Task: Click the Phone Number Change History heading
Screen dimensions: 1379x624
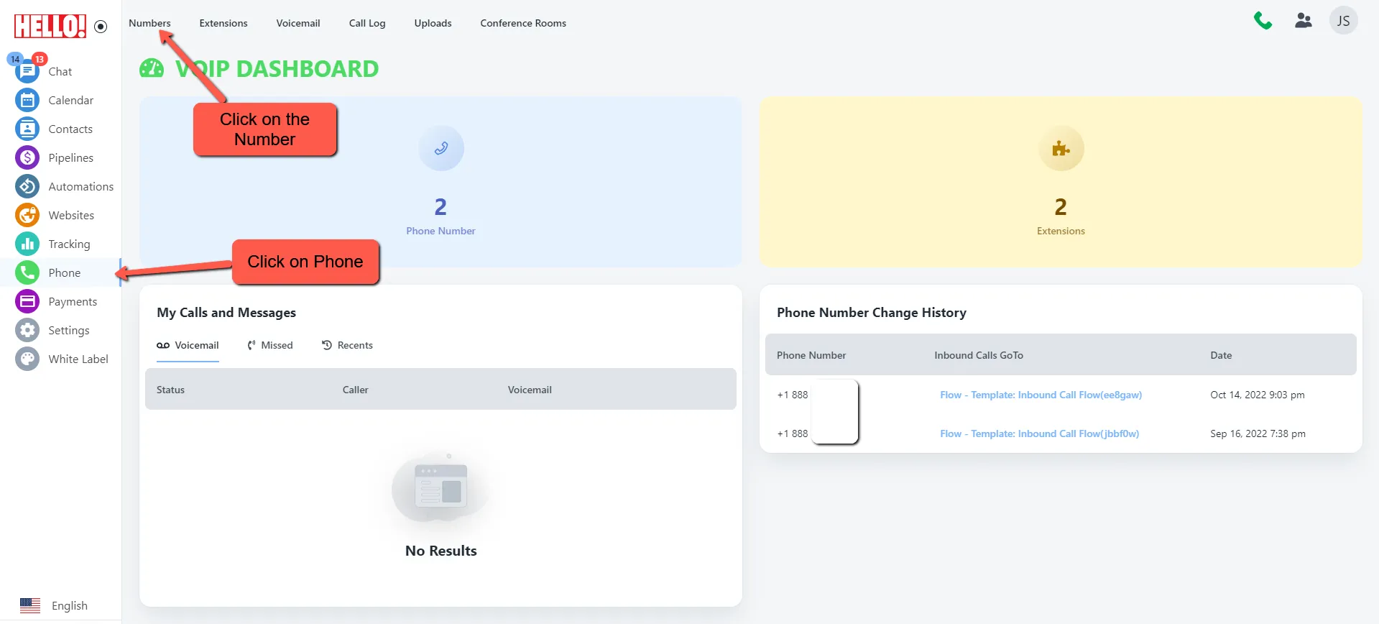Action: [871, 313]
